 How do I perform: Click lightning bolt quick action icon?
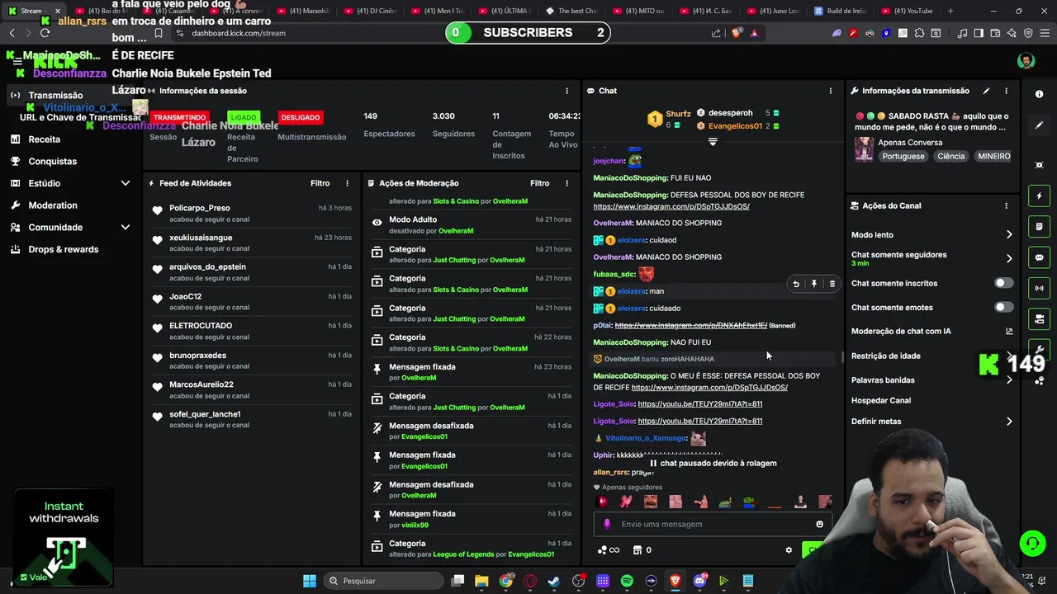pyautogui.click(x=1040, y=196)
